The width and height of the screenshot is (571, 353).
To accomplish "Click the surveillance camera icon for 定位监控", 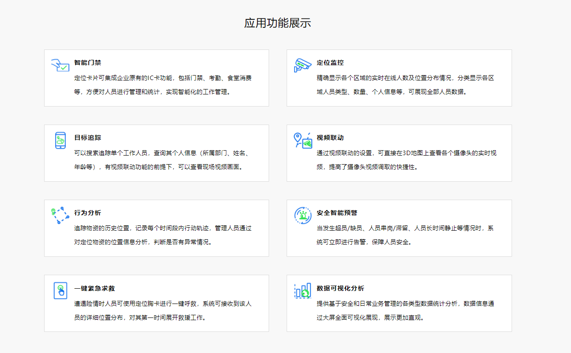I will point(302,65).
